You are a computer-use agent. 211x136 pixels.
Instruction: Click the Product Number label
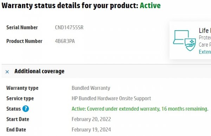(24, 41)
